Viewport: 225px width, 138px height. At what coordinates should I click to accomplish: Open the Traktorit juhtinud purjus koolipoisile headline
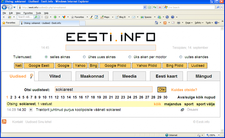coord(78,110)
